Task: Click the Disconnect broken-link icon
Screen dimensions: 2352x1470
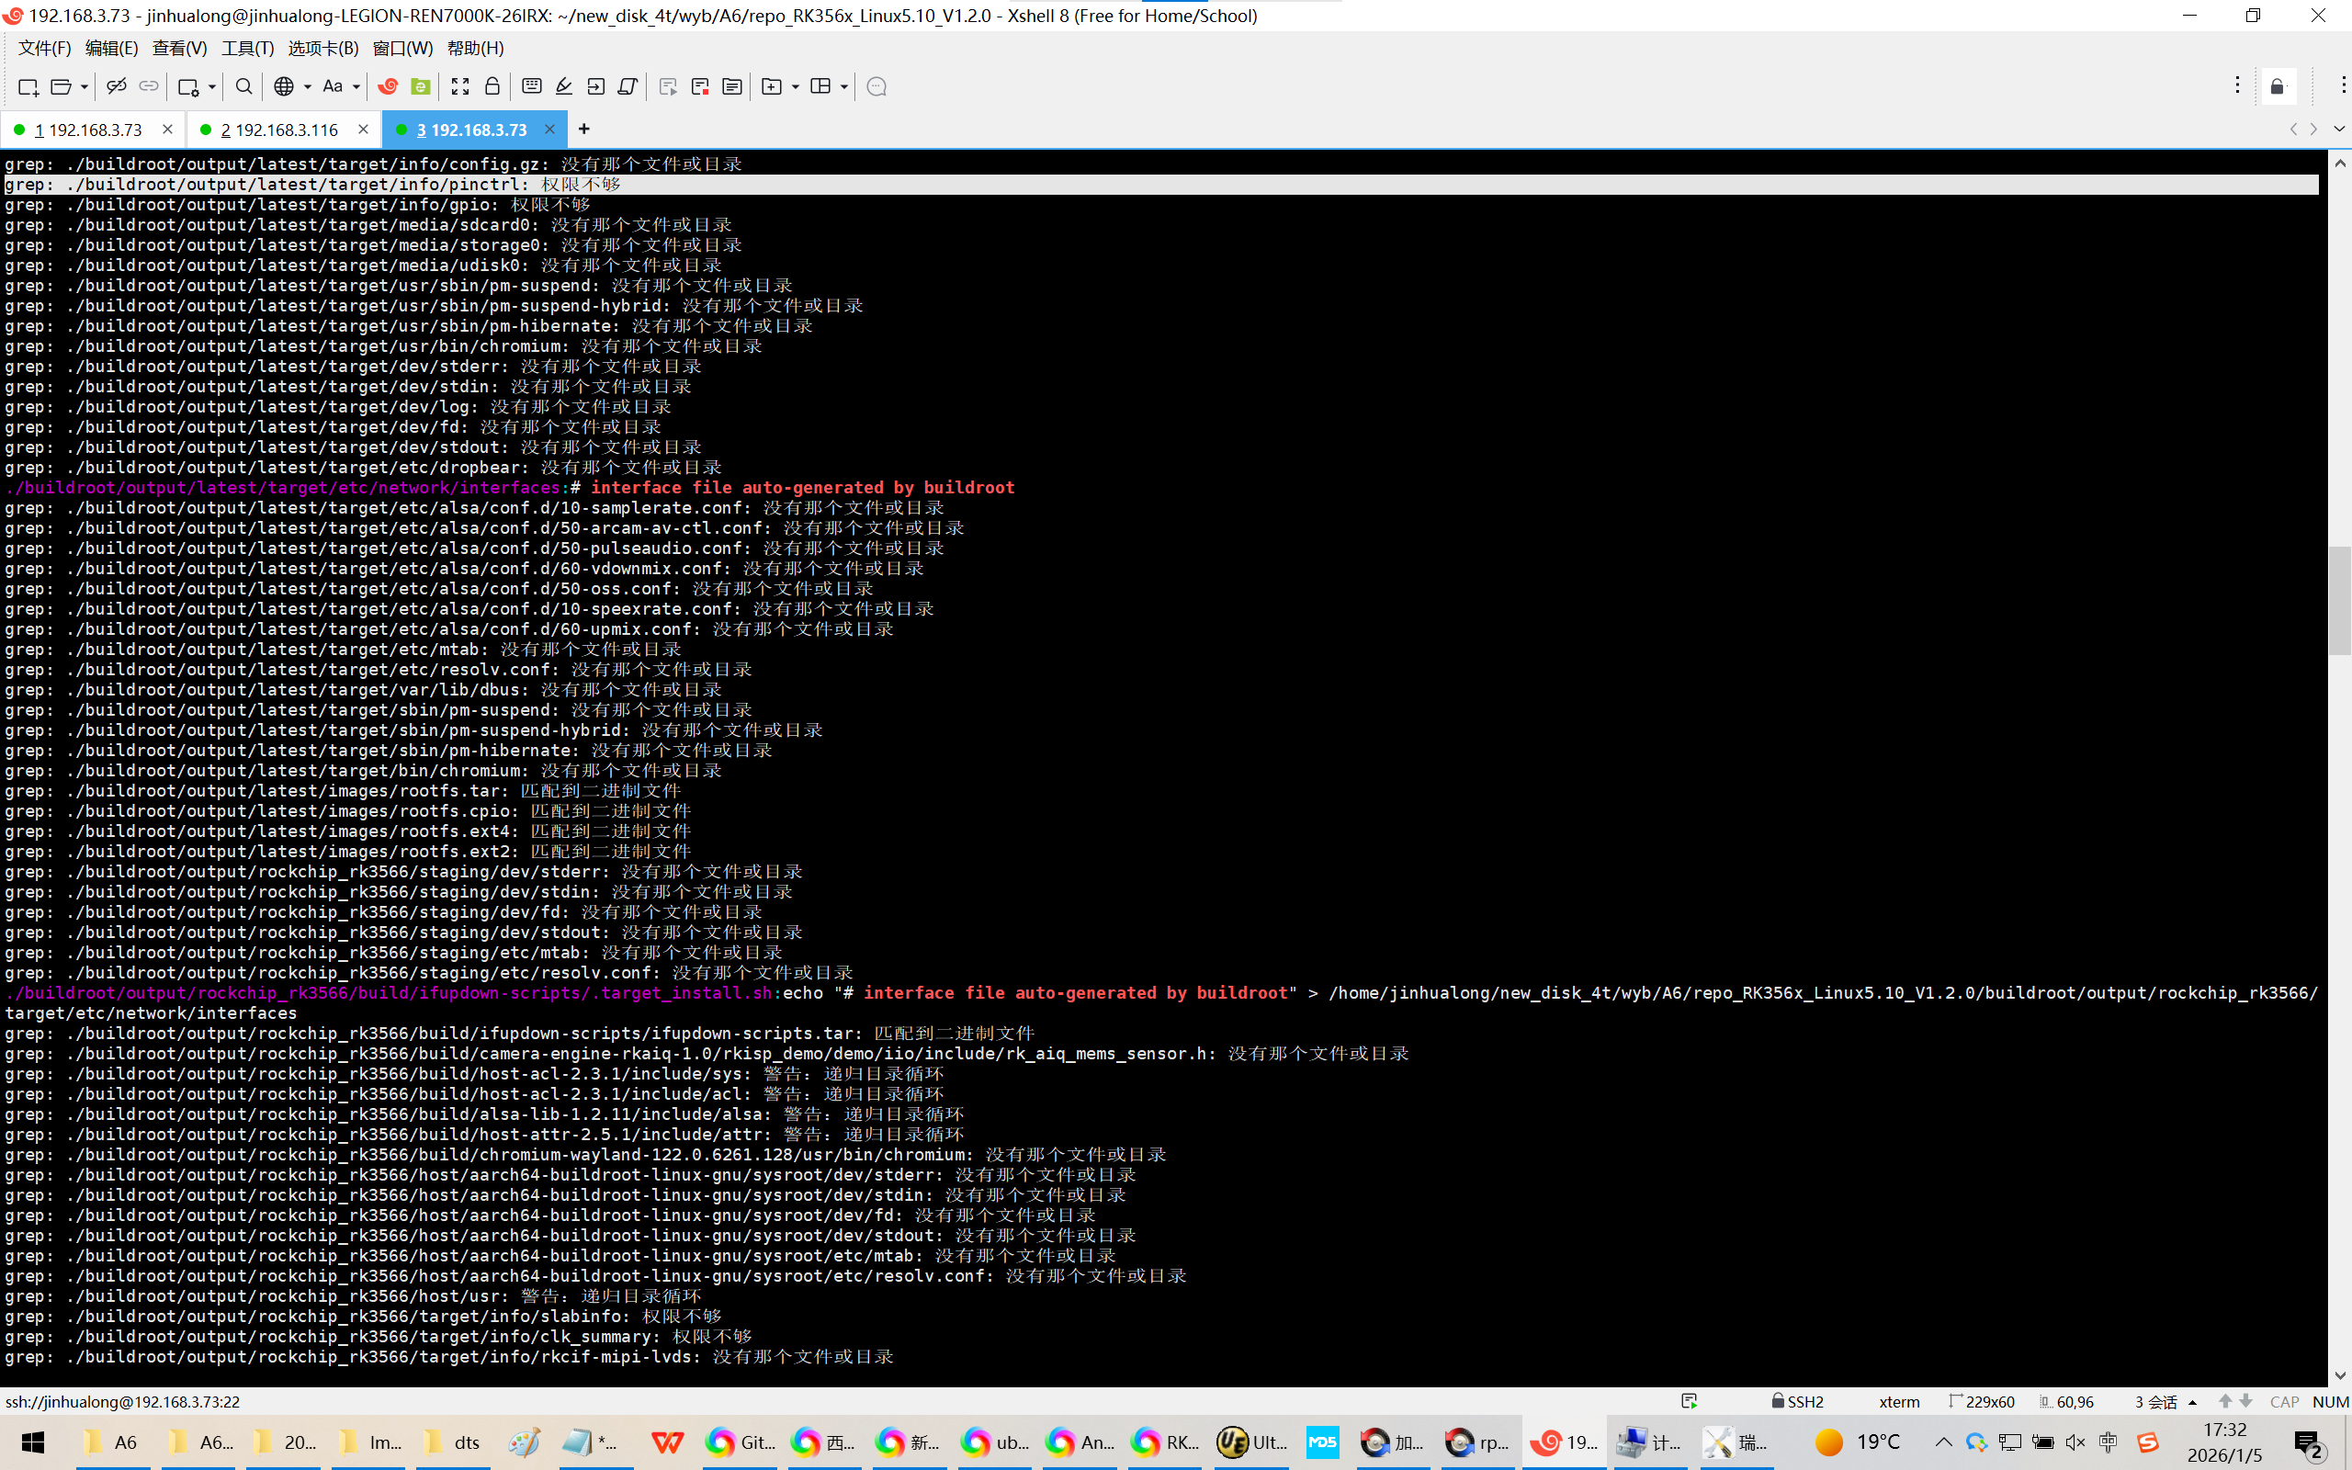Action: click(117, 86)
